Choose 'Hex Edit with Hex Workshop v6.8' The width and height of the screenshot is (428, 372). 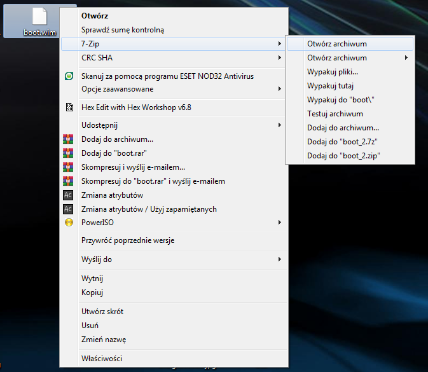pyautogui.click(x=174, y=107)
